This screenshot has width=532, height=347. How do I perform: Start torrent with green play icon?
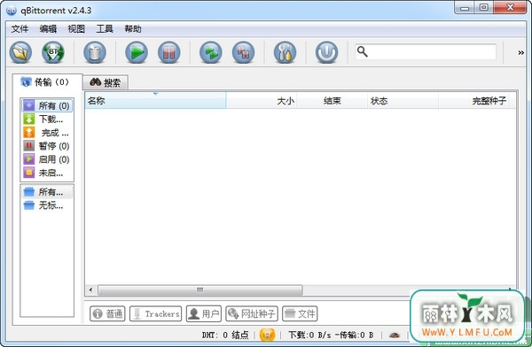tap(137, 52)
